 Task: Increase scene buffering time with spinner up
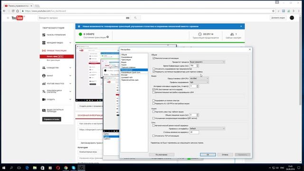pos(198,65)
